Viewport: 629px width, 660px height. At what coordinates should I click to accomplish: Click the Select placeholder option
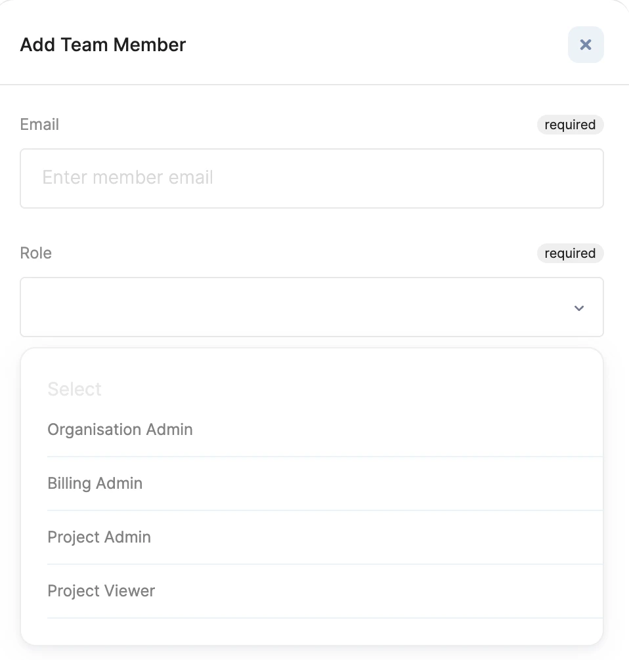[x=74, y=389]
